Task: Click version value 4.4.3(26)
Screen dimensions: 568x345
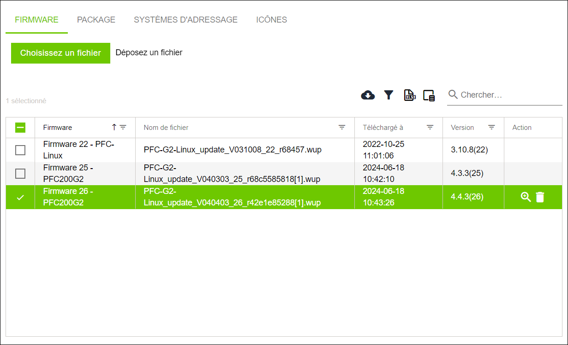Action: point(467,197)
